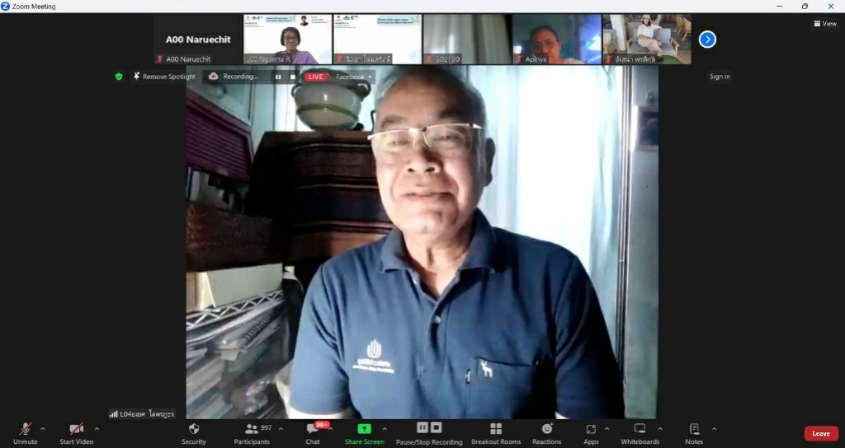
Task: Click the red LIVE badge
Action: pos(316,77)
